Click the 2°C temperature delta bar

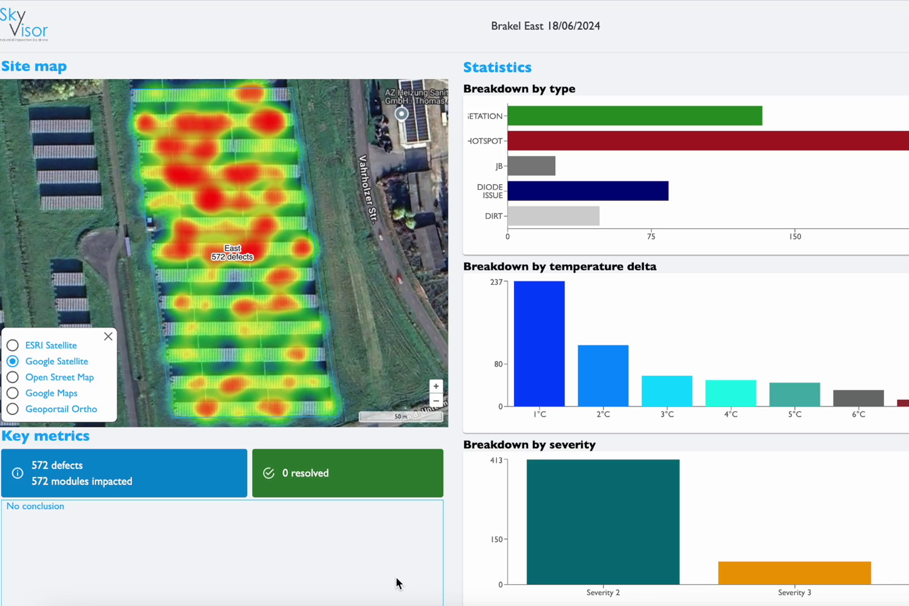(x=603, y=376)
